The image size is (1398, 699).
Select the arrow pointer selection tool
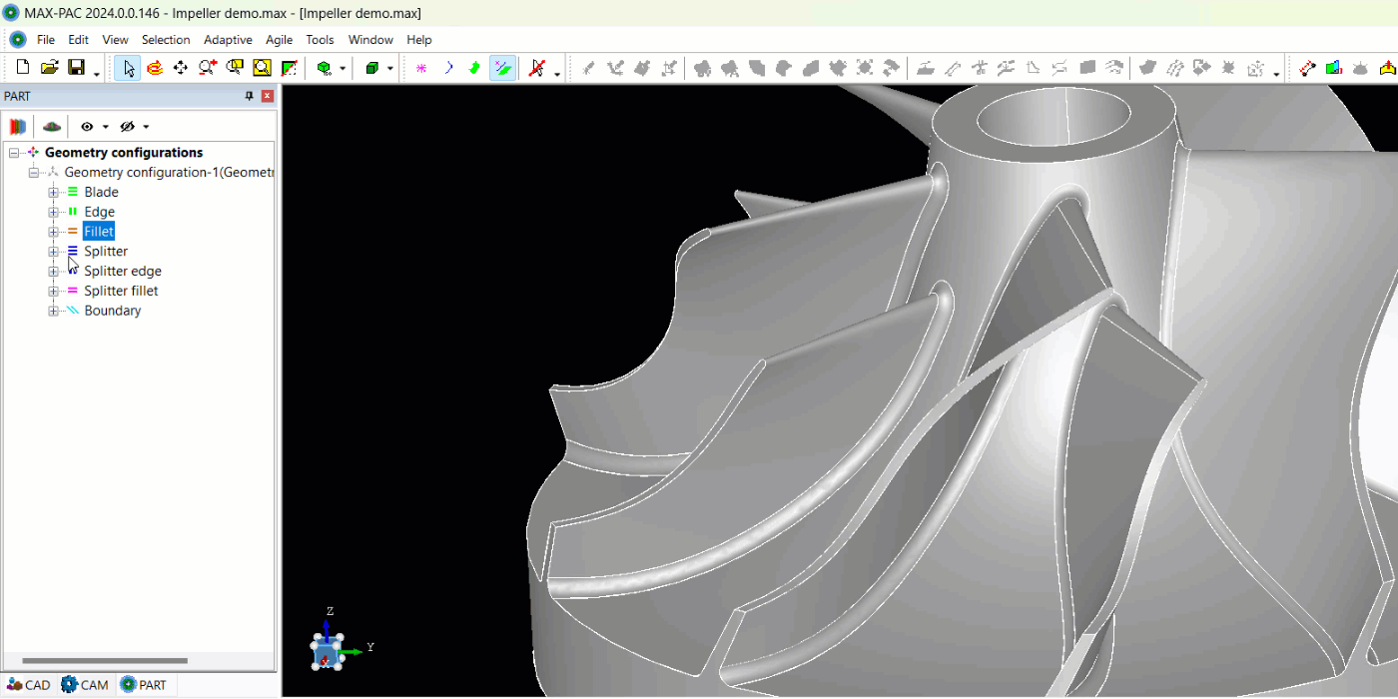pos(128,68)
